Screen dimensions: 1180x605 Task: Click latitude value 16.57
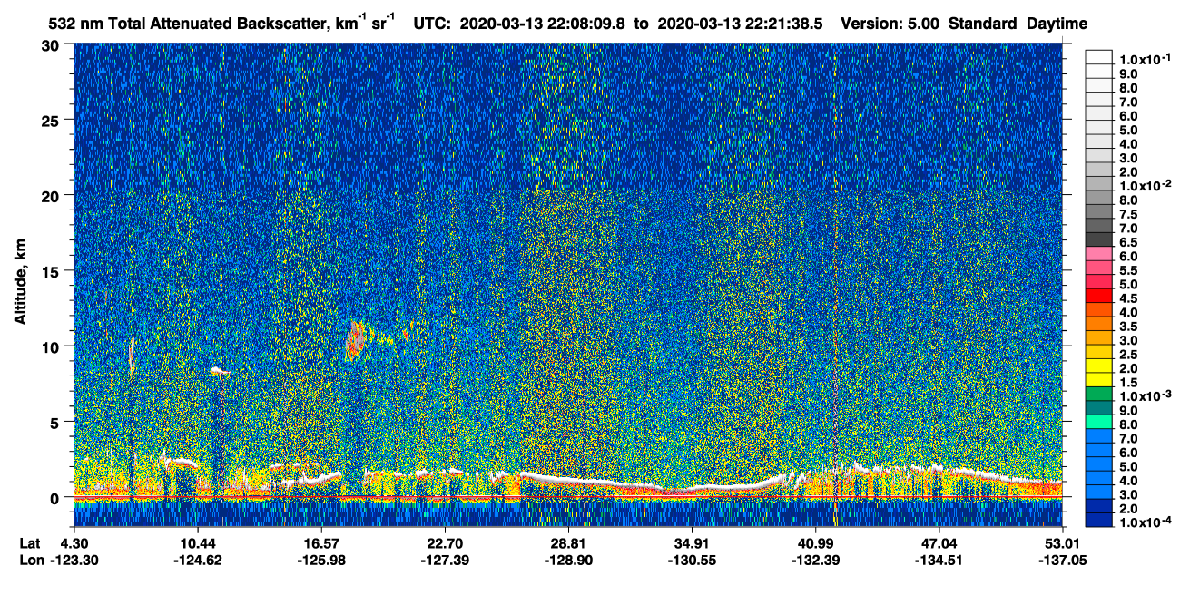320,543
